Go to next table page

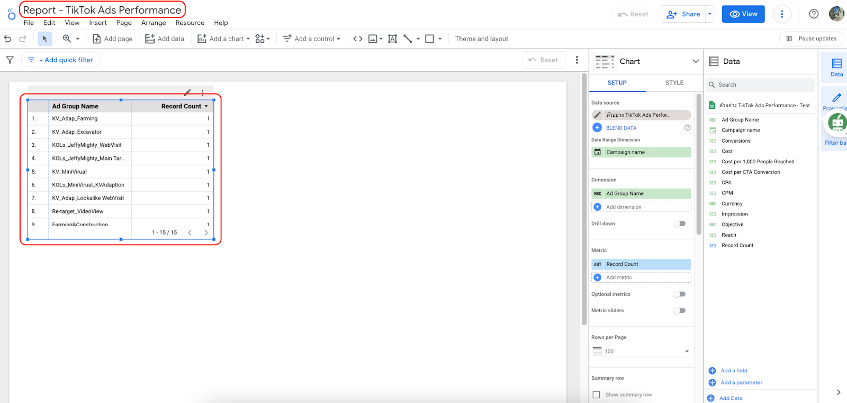click(x=206, y=232)
